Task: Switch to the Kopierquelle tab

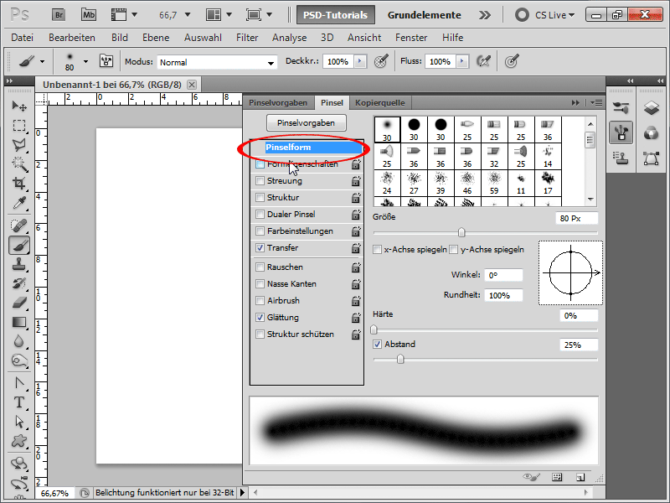Action: coord(380,102)
